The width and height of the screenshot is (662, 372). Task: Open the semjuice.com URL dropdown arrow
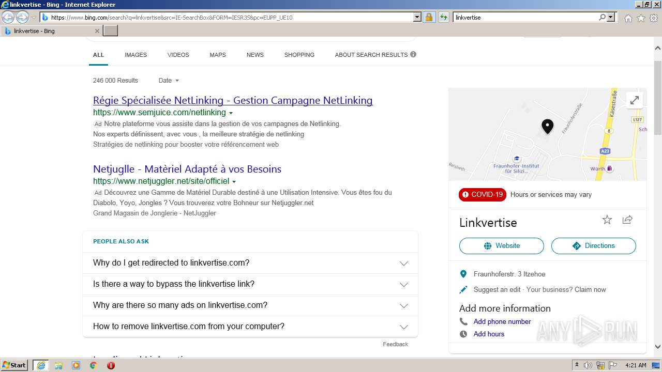click(231, 113)
